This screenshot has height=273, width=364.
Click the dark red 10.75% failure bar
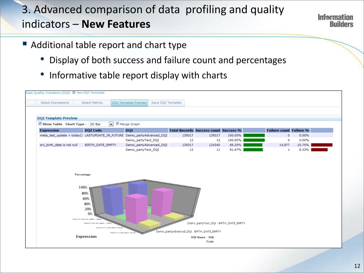321,145
